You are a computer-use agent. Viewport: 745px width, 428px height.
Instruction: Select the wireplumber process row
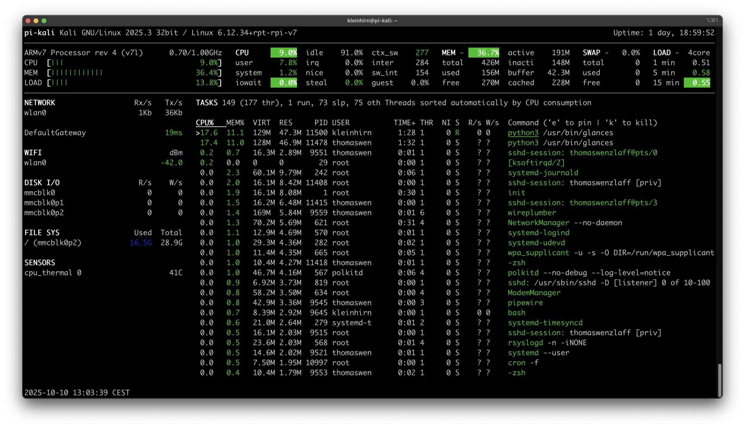tap(532, 213)
